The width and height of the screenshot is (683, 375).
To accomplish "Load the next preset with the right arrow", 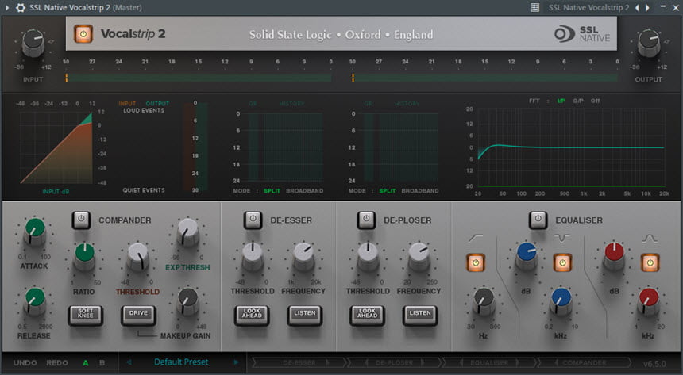I will click(236, 362).
